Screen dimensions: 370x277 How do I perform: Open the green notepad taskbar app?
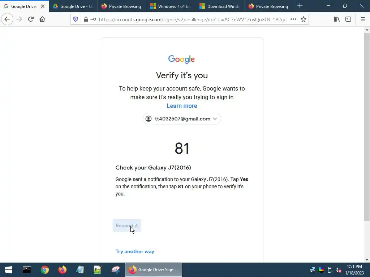pyautogui.click(x=98, y=270)
